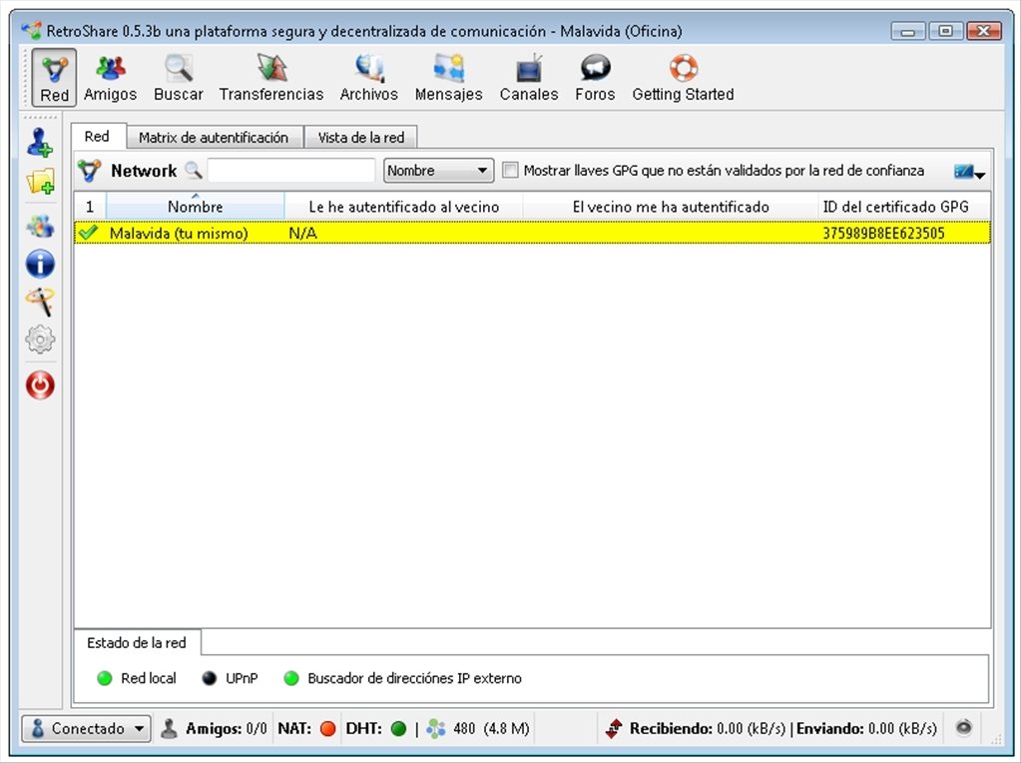This screenshot has height=763, width=1021.
Task: Click the wand wizard sidebar icon
Action: [40, 302]
